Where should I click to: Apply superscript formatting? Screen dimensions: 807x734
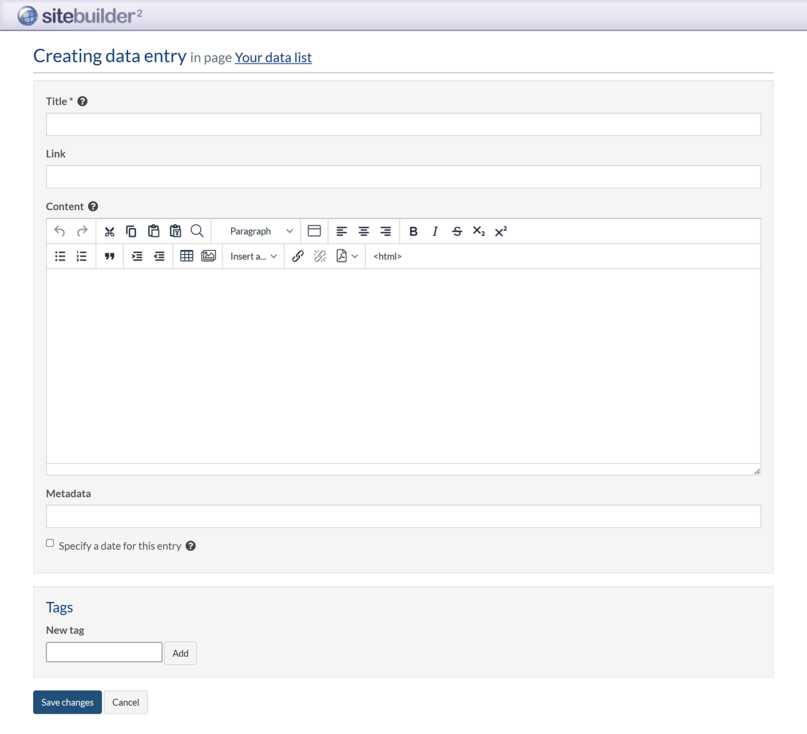[501, 231]
